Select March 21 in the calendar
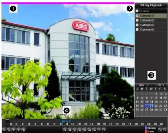The height and width of the screenshot is (133, 168). pyautogui.click(x=151, y=106)
